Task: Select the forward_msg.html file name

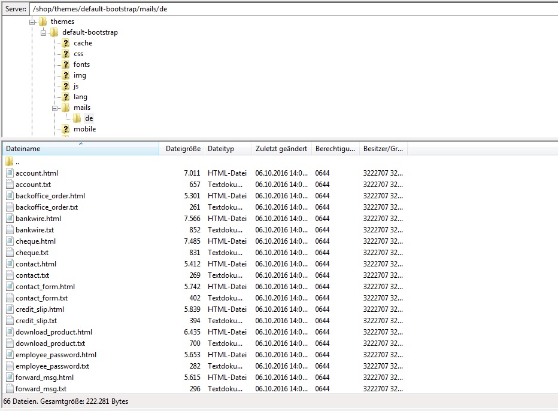Action: (44, 378)
